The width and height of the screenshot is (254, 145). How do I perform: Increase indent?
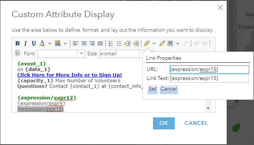pos(128,43)
